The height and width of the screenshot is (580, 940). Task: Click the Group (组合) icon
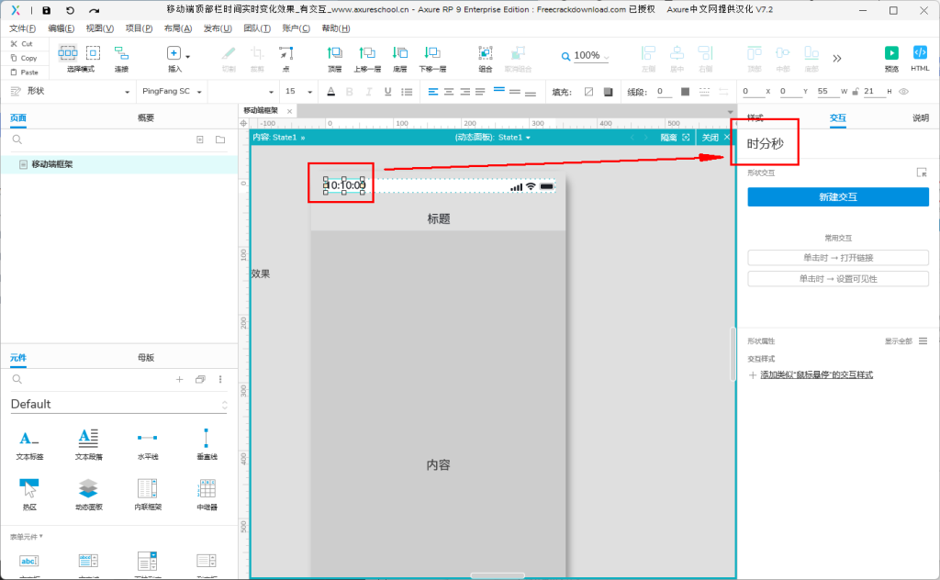pos(486,53)
